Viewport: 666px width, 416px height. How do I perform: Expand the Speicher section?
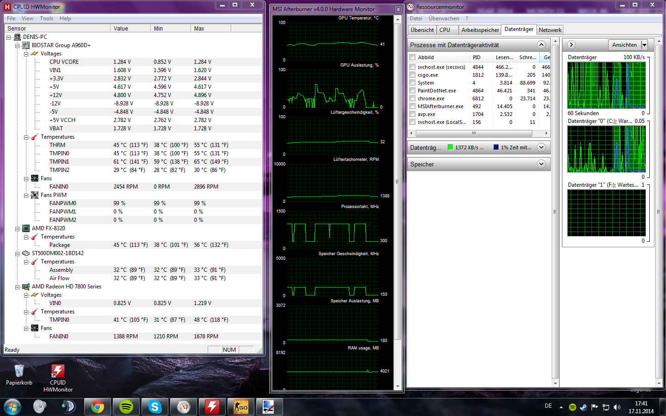(x=541, y=164)
